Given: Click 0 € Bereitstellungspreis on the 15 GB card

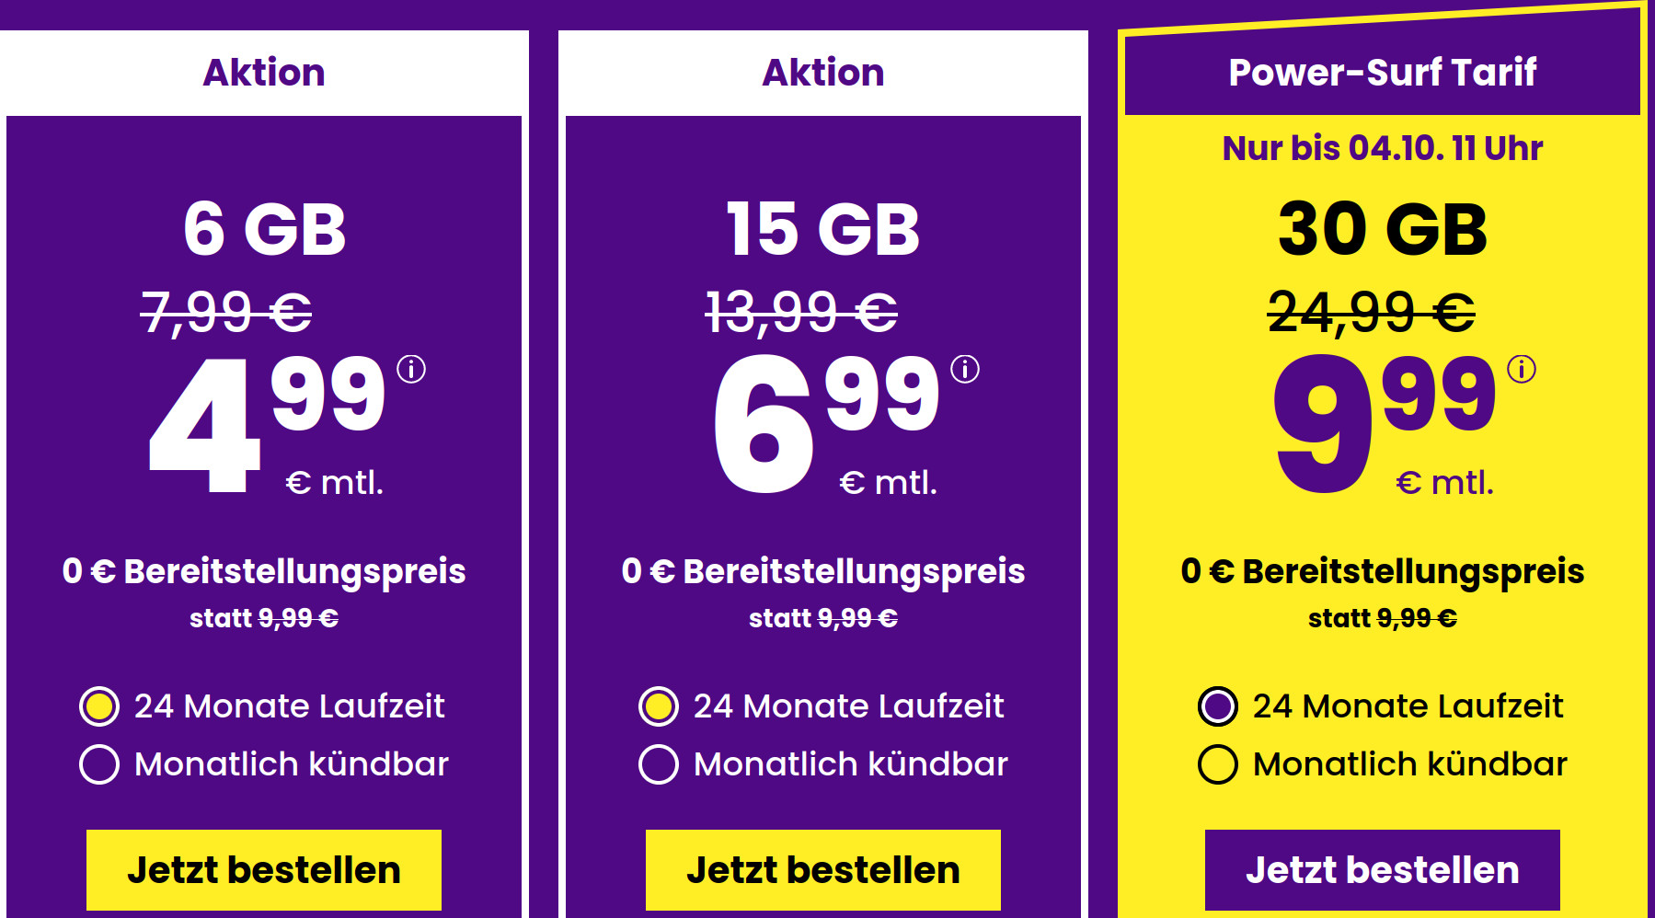Looking at the screenshot, I should (822, 570).
